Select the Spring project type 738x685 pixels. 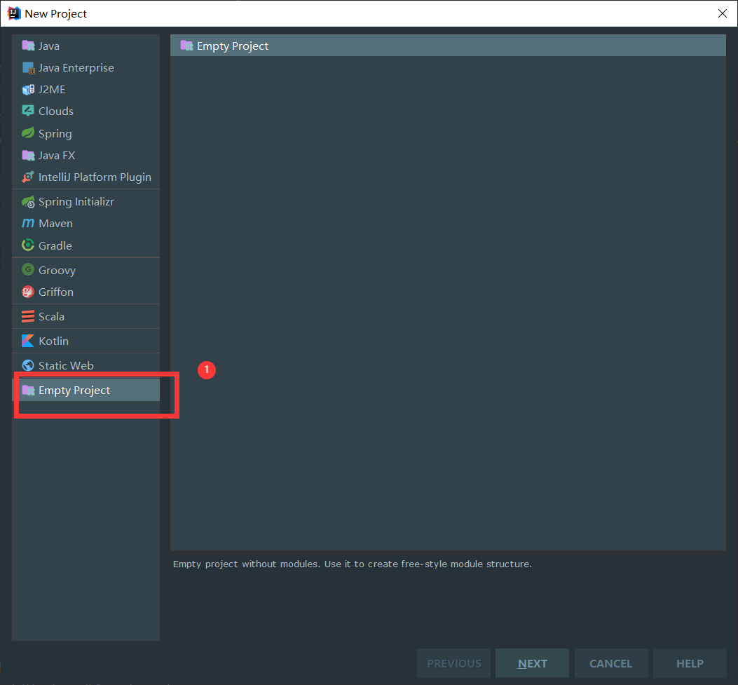click(55, 134)
